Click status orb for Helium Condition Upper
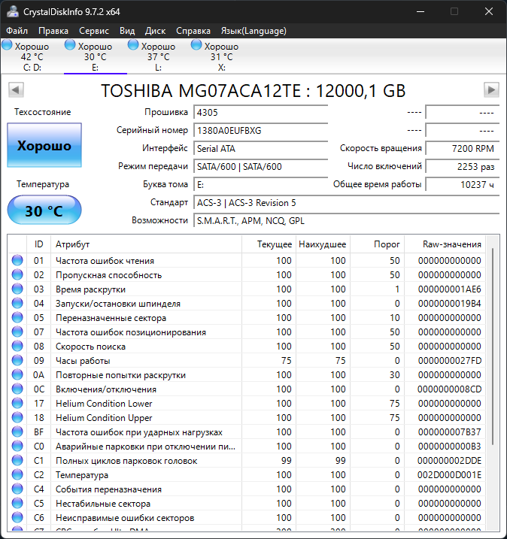This screenshot has width=507, height=539. coord(17,417)
